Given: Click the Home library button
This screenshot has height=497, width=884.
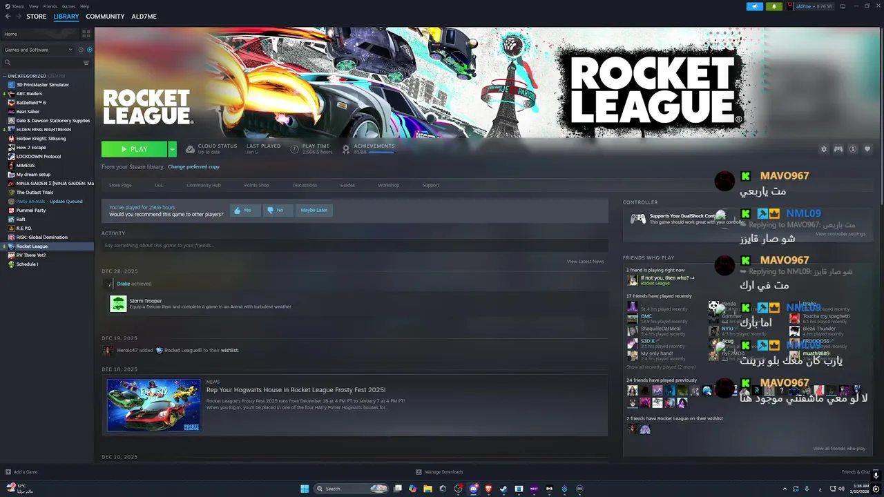Looking at the screenshot, I should [40, 34].
